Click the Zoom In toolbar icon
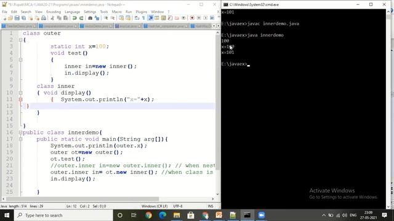The image size is (394, 221). [106, 18]
